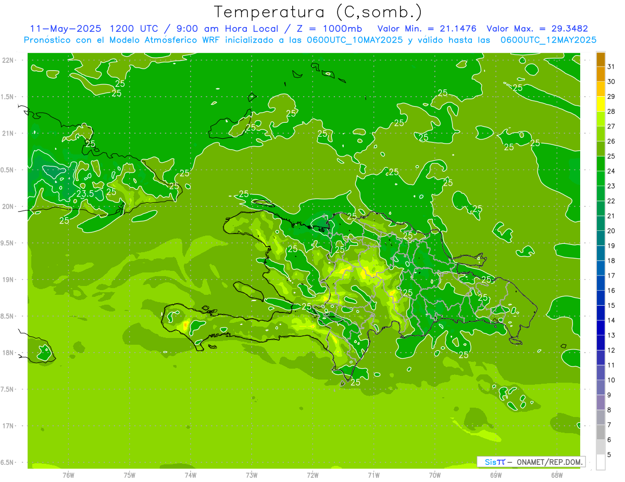
Task: Click the "8" legend value
Action: [x=609, y=410]
